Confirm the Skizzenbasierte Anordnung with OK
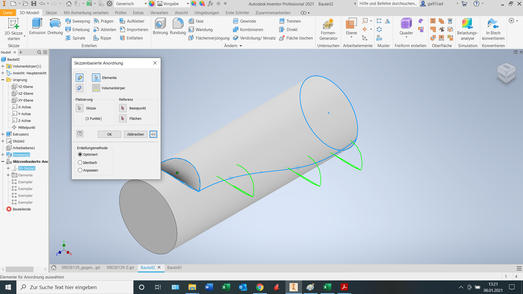The image size is (523, 294). [109, 134]
